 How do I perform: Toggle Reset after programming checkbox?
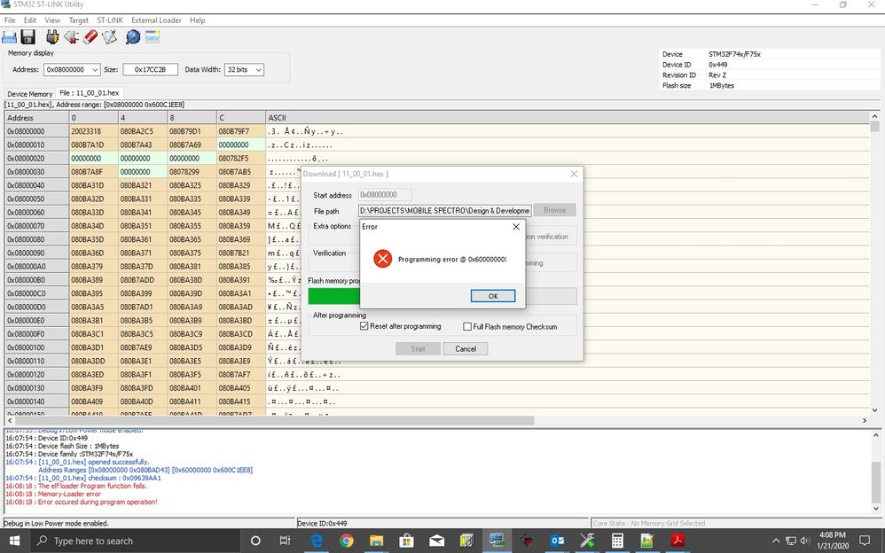364,326
